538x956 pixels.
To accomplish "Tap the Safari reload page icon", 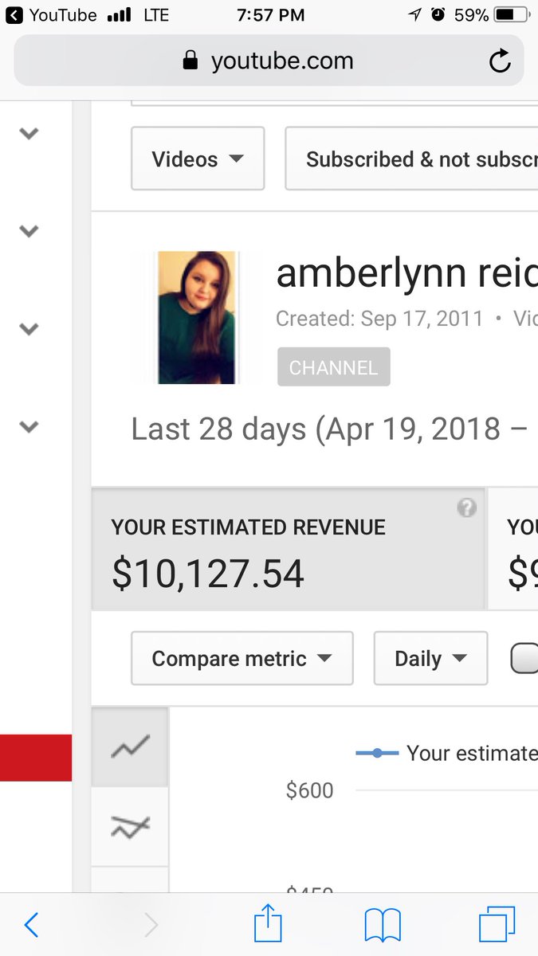I will (500, 61).
